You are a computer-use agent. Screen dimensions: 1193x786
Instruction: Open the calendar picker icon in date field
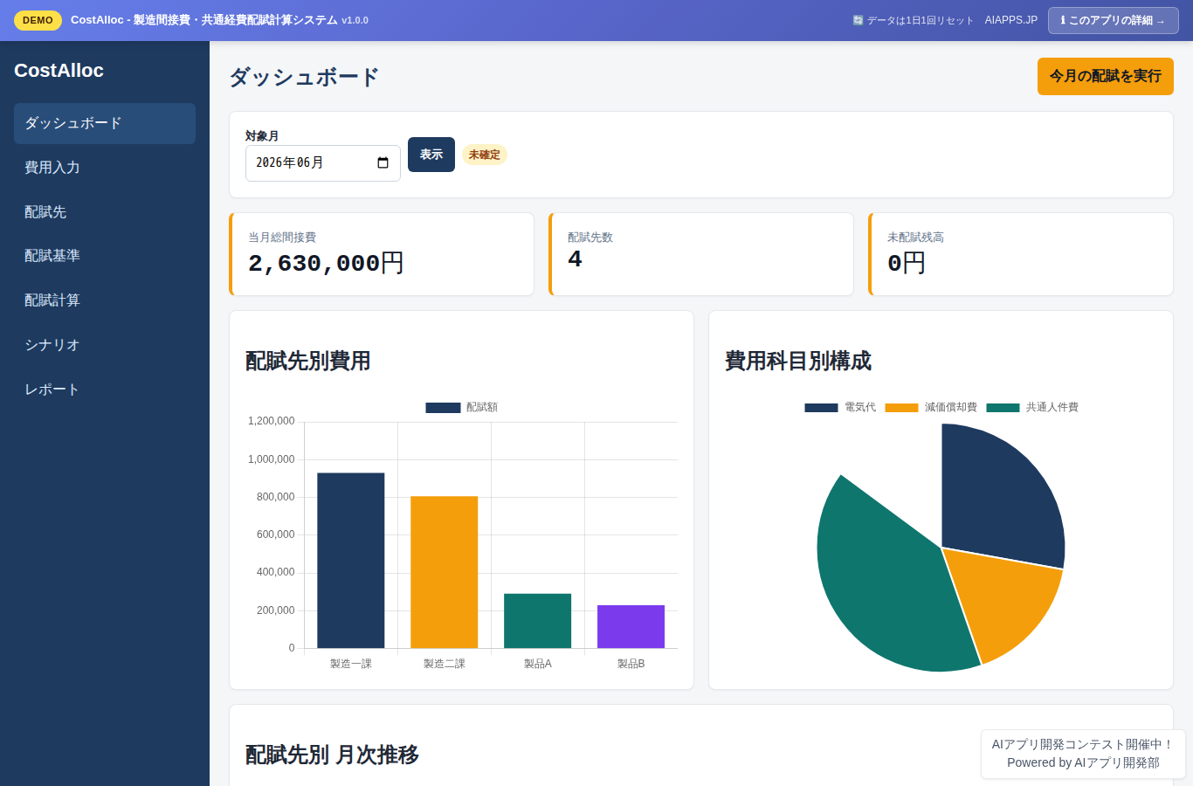point(383,163)
